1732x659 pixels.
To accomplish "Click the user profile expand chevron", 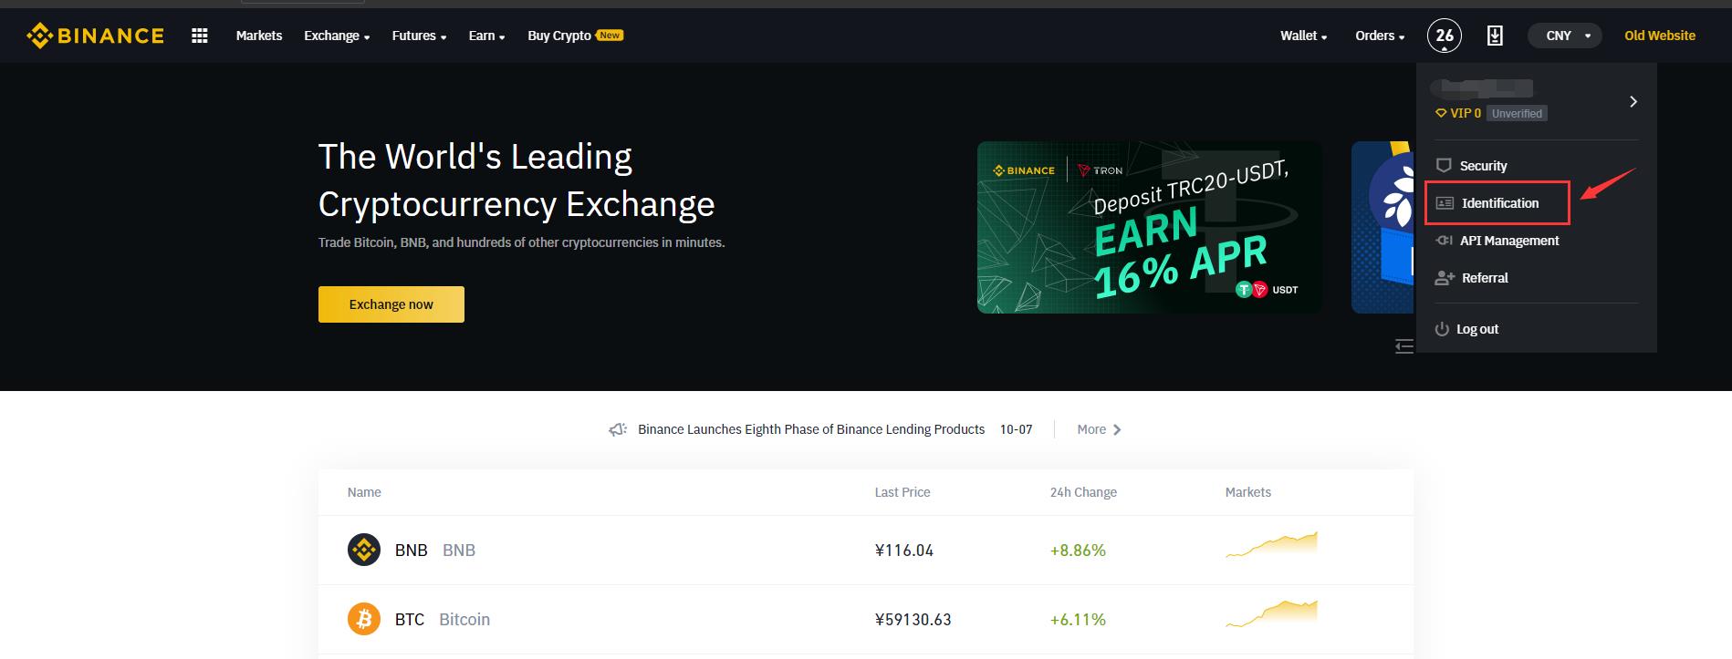I will pos(1633,101).
